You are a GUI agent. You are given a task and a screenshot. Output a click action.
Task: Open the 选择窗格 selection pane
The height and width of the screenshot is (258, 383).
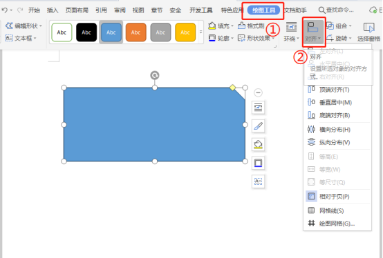coord(369,32)
